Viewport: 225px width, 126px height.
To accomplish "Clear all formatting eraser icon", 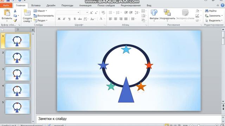I will pyautogui.click(x=103, y=13).
